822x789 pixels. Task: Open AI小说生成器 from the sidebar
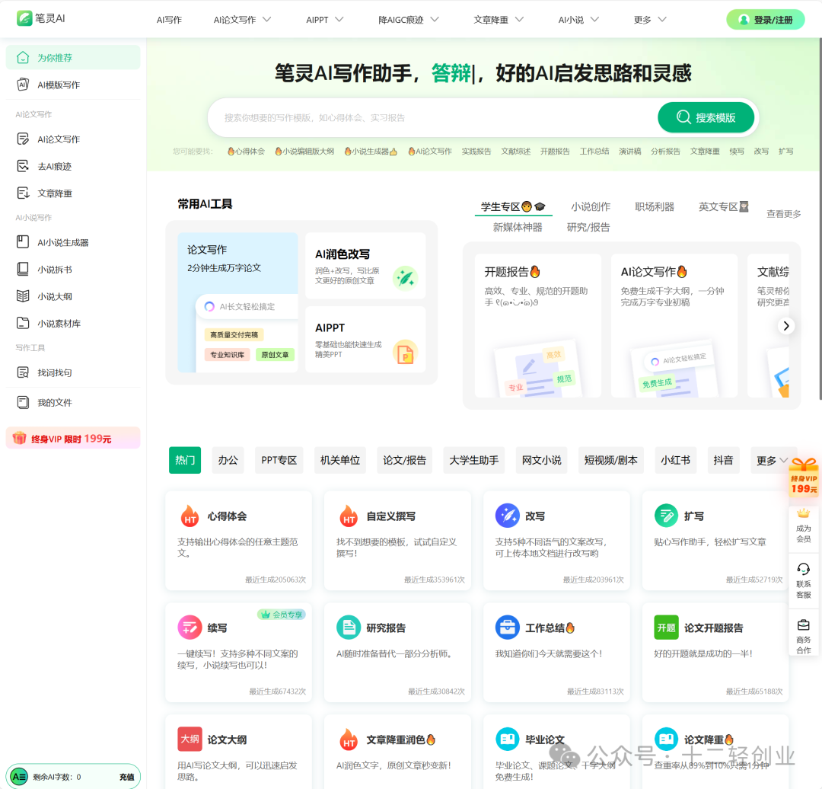[58, 241]
